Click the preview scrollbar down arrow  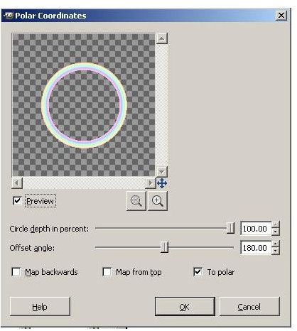click(162, 171)
